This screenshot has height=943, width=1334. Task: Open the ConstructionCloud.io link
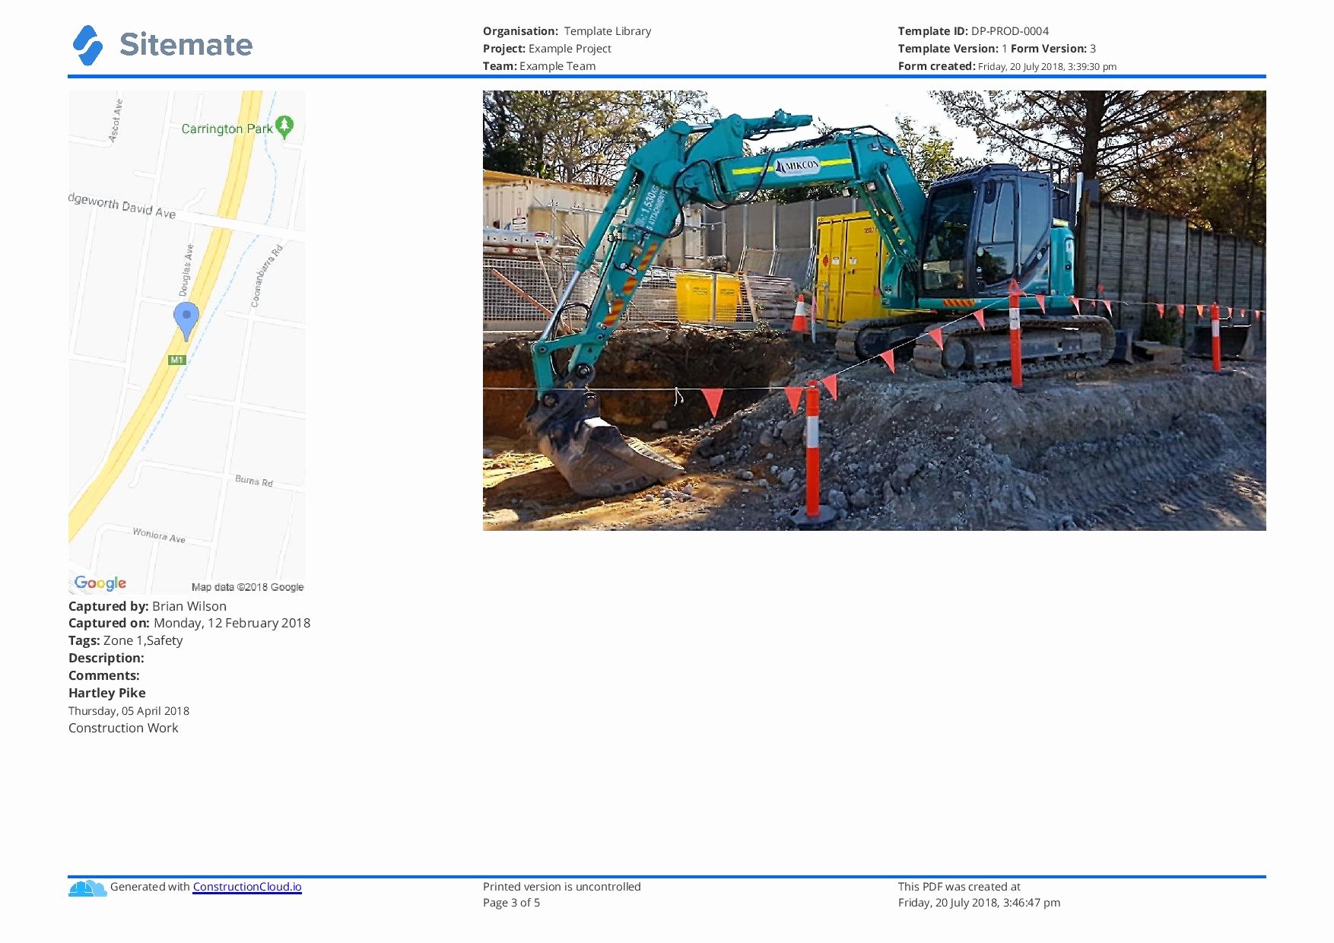point(247,887)
